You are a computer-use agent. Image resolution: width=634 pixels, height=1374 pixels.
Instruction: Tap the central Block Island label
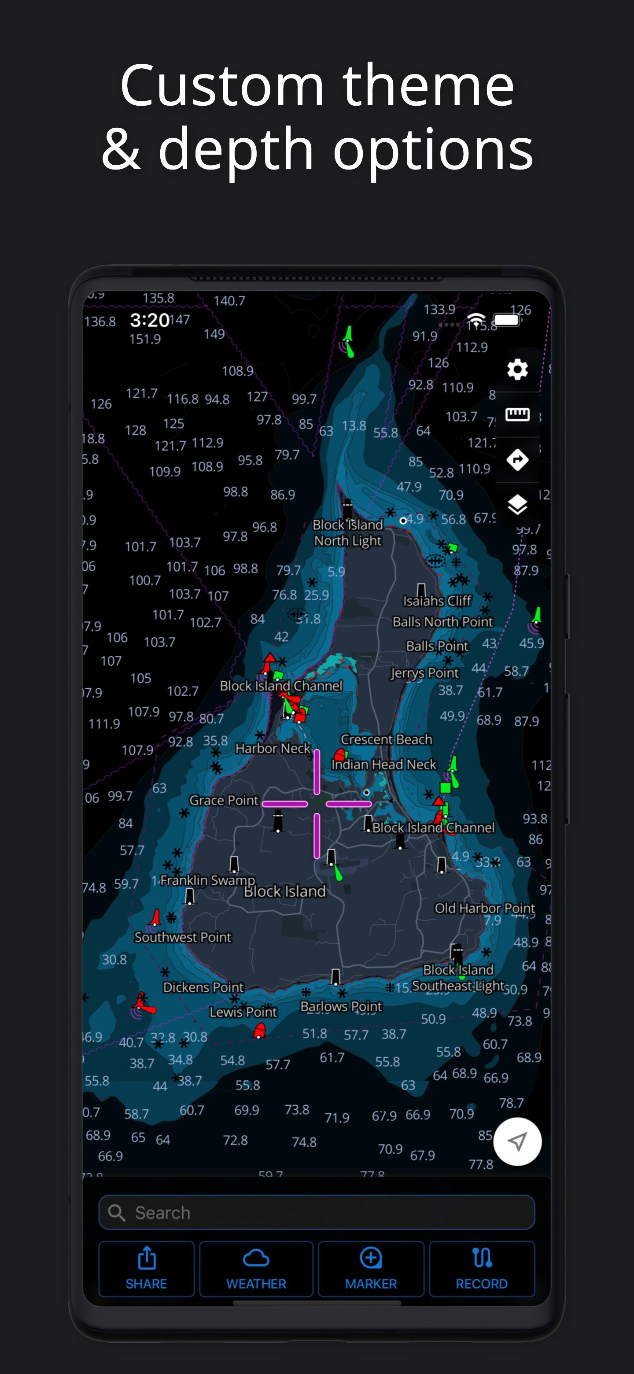coord(285,891)
